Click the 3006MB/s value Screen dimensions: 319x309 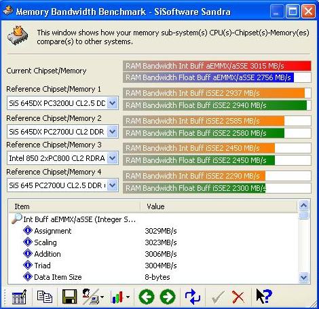161,254
